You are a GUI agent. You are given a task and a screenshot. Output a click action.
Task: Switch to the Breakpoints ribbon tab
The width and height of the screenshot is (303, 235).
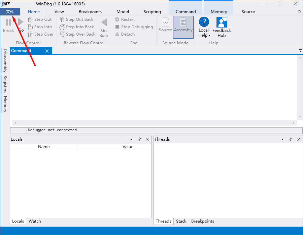tap(90, 11)
